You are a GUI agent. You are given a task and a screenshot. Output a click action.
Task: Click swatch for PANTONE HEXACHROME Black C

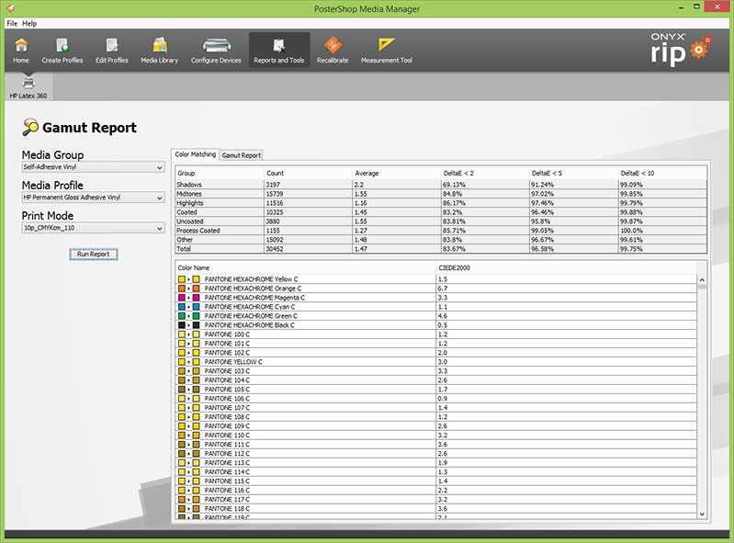[x=188, y=325]
